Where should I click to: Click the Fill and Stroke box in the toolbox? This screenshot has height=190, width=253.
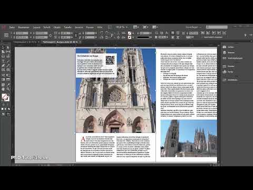5,97
